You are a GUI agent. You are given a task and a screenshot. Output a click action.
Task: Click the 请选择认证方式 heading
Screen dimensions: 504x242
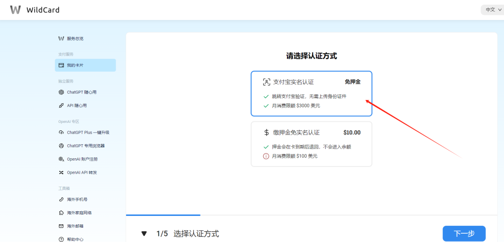(x=311, y=56)
